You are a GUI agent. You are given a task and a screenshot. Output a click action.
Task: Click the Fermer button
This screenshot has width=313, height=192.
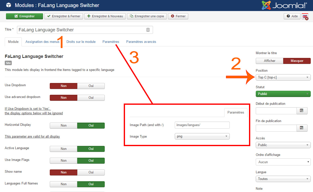click(x=178, y=16)
